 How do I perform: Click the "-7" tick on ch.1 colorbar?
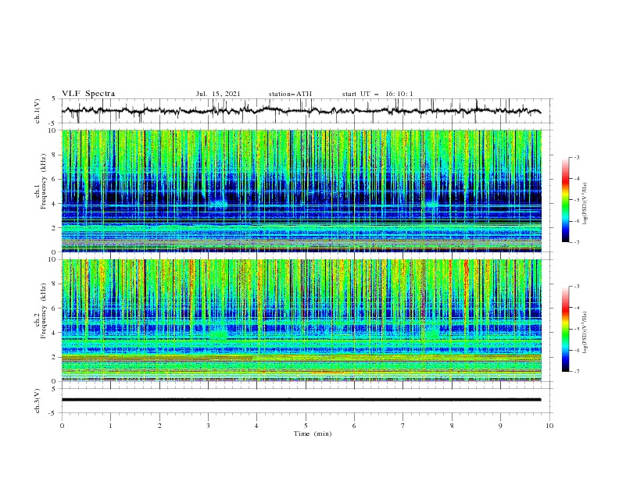576,242
